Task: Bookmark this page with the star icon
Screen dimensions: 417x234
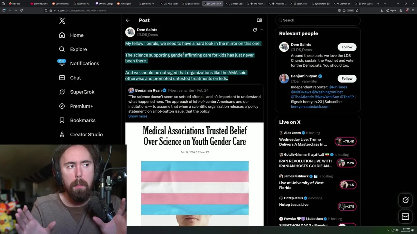Action: click(x=357, y=10)
